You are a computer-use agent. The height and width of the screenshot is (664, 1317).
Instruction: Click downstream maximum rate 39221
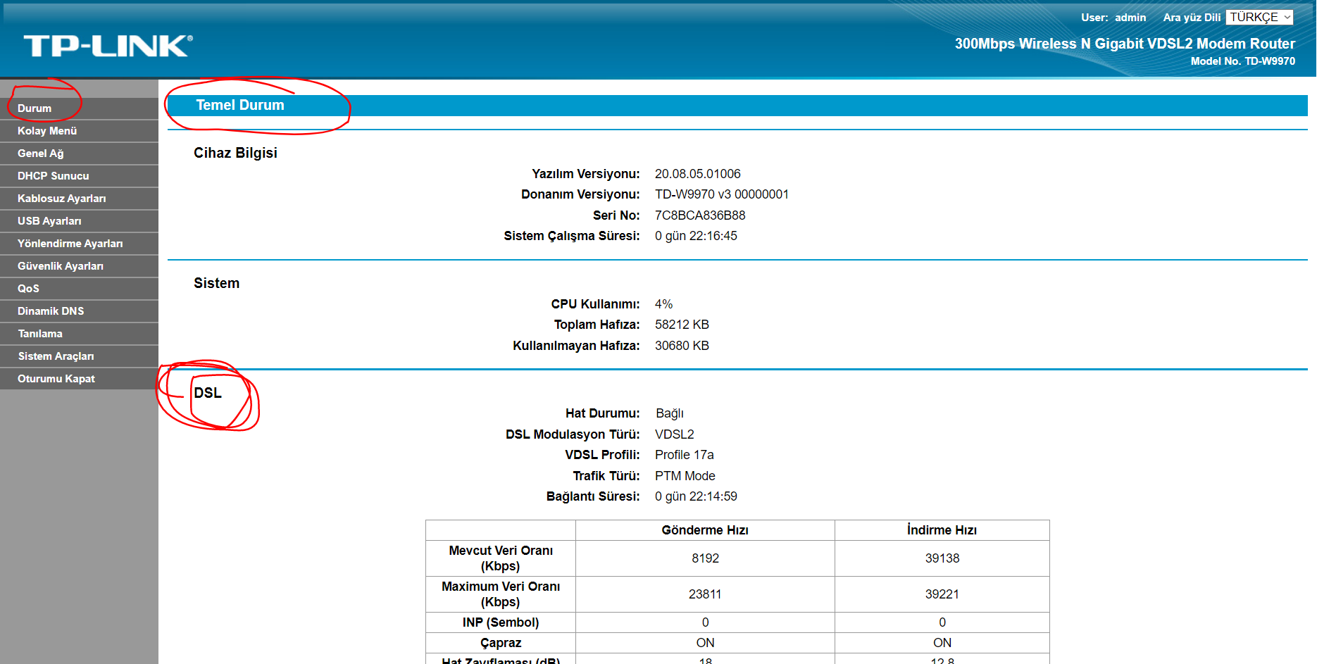click(942, 594)
